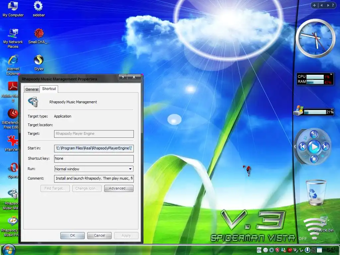Click the red security shield tray icon
The width and height of the screenshot is (340, 255).
[x=277, y=250]
